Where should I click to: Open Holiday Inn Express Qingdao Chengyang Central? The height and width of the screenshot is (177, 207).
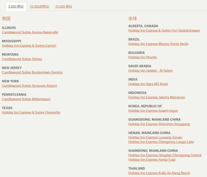pyautogui.click(x=165, y=155)
